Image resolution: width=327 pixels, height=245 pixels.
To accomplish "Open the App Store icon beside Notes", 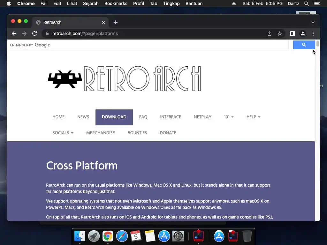I will (x=164, y=236).
